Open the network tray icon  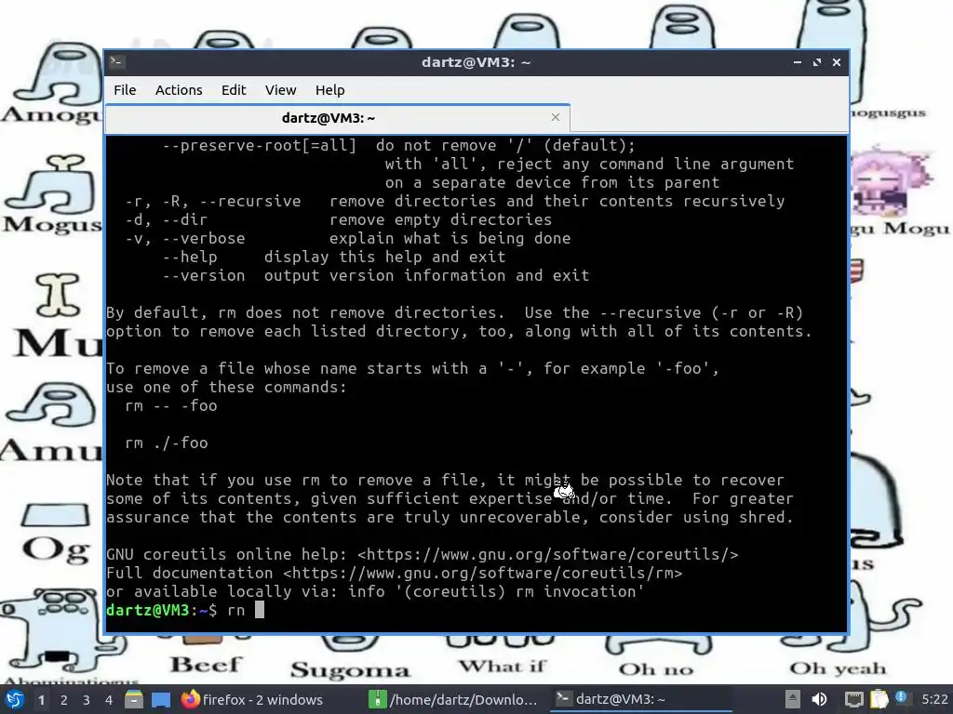tap(853, 700)
